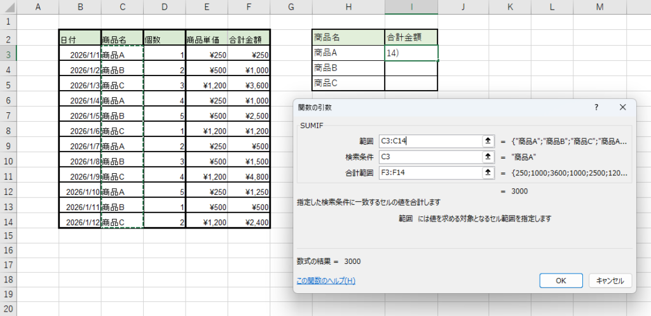Select the 2026/1/12 date cell
The width and height of the screenshot is (651, 316).
click(79, 221)
